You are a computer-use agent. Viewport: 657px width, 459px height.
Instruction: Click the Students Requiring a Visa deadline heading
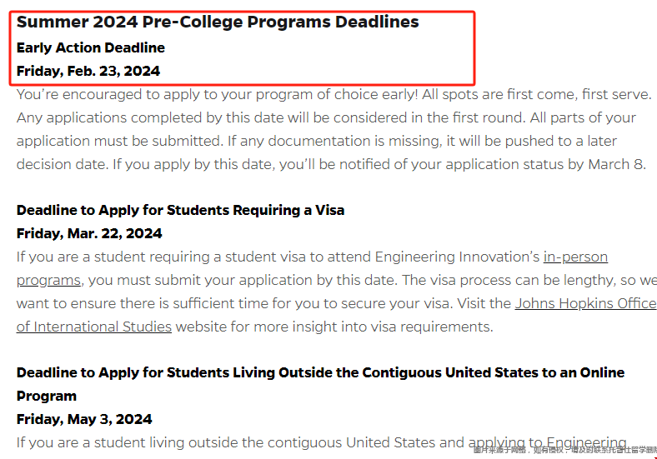180,210
